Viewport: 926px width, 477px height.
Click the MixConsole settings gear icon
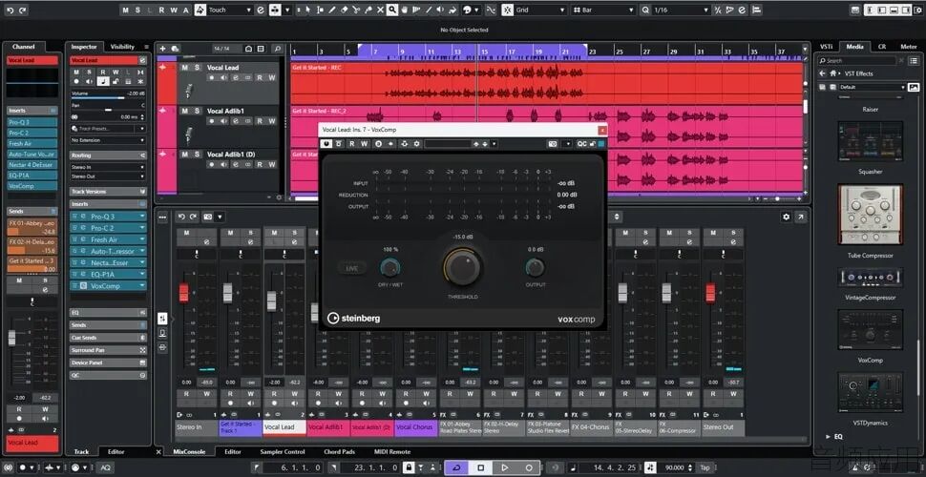[x=786, y=217]
